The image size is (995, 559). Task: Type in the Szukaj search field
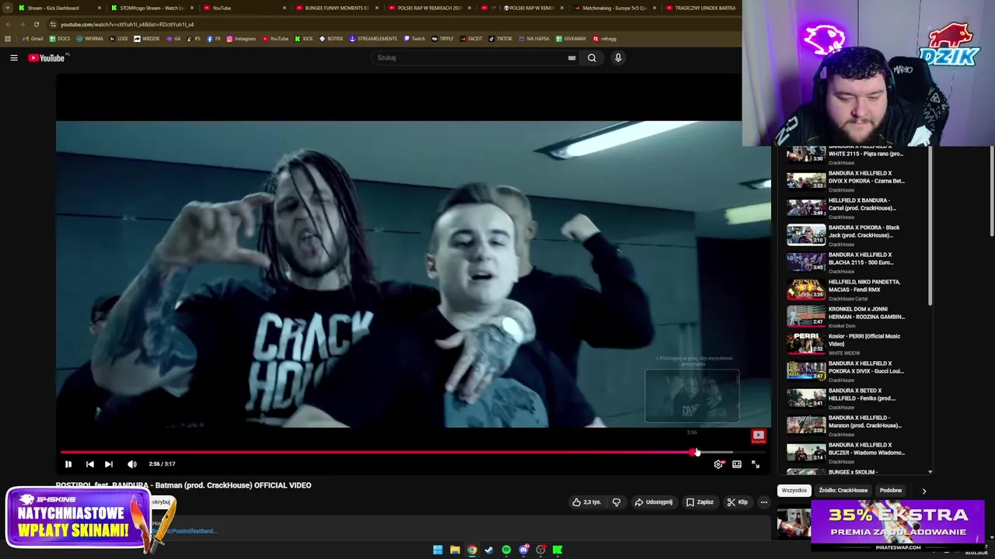(470, 57)
